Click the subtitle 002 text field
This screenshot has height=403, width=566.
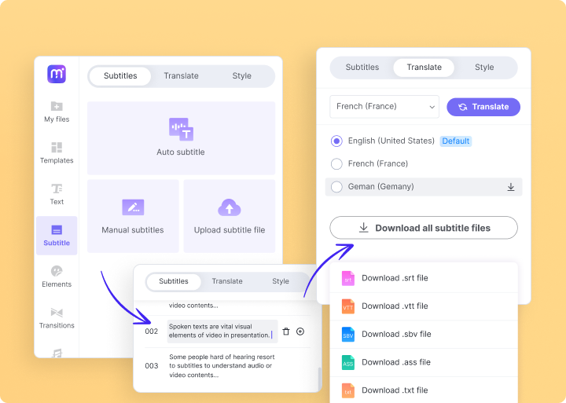(x=222, y=331)
